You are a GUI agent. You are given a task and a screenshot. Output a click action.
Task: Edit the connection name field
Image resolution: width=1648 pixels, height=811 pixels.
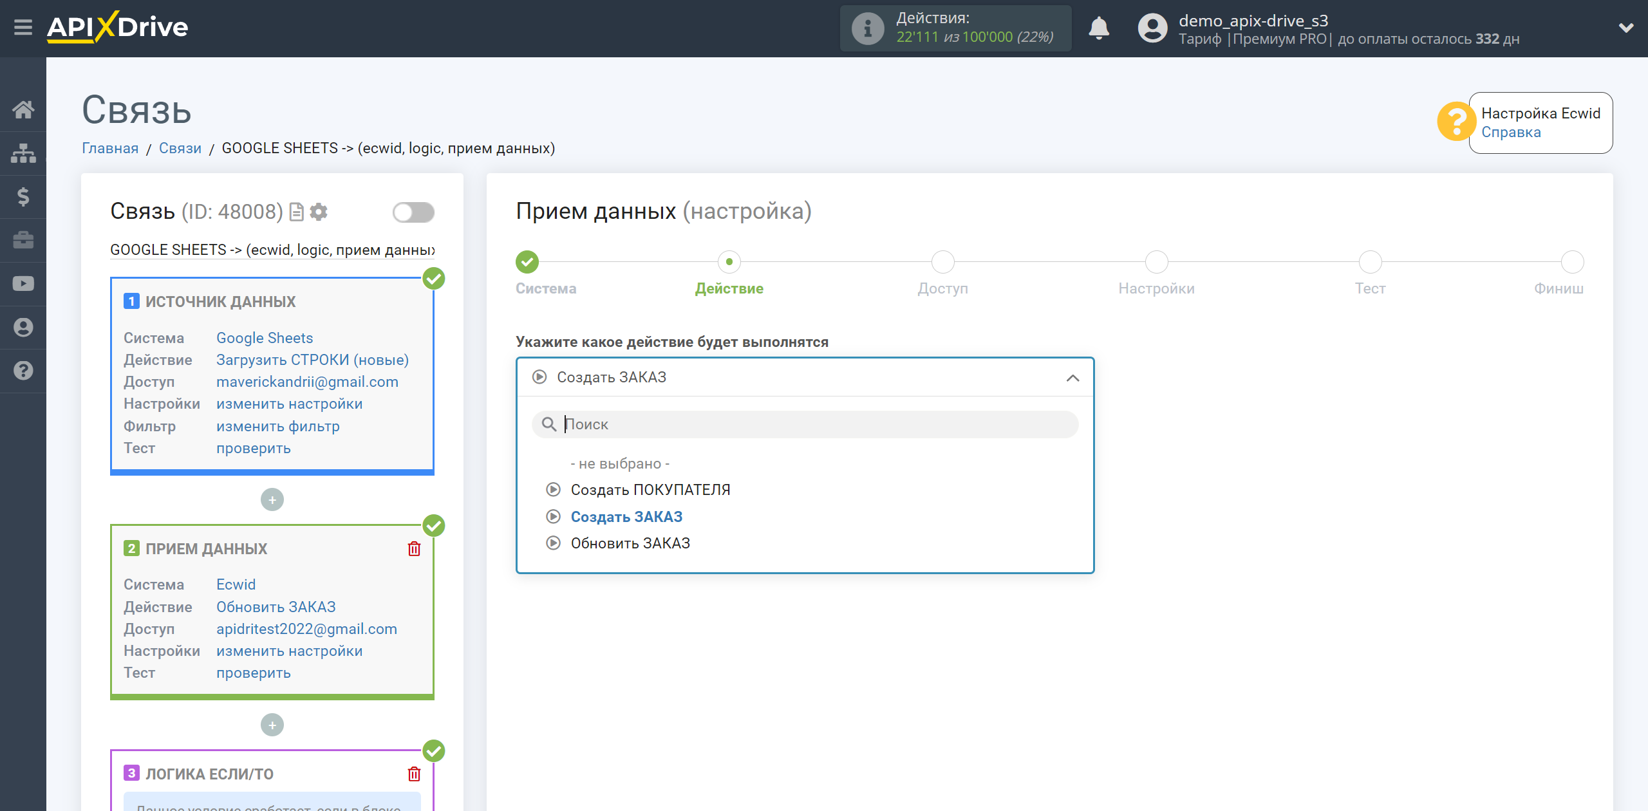coord(272,250)
